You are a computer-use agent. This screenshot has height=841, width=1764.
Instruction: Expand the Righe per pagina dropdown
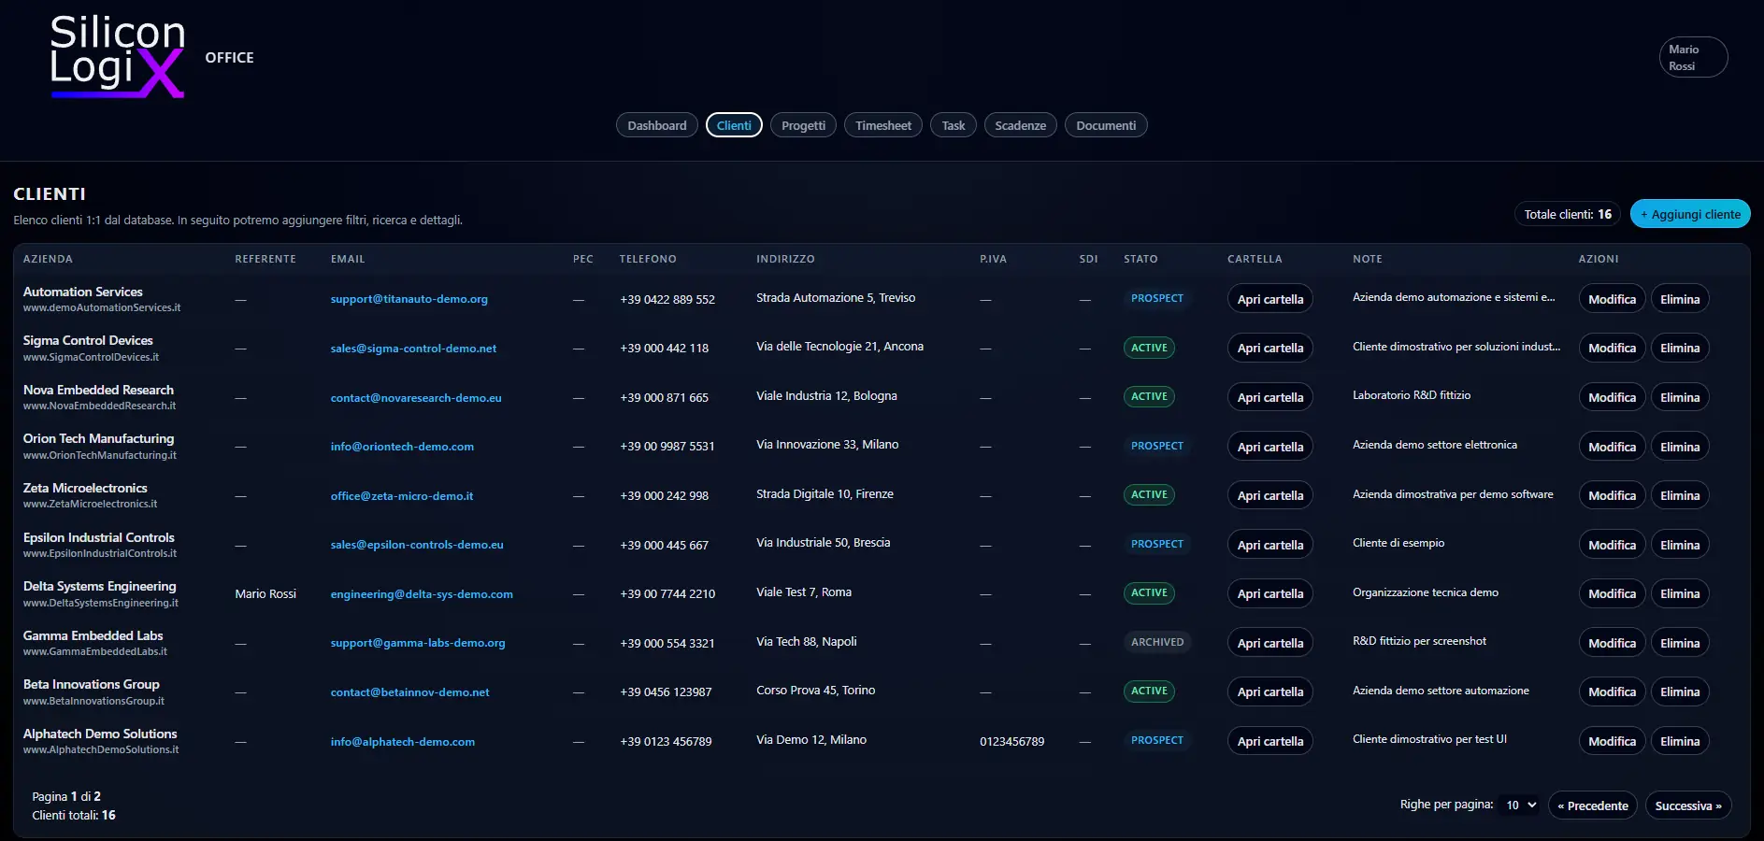[x=1520, y=805]
